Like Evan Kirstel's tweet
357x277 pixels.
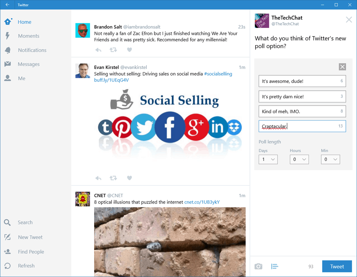pyautogui.click(x=129, y=178)
